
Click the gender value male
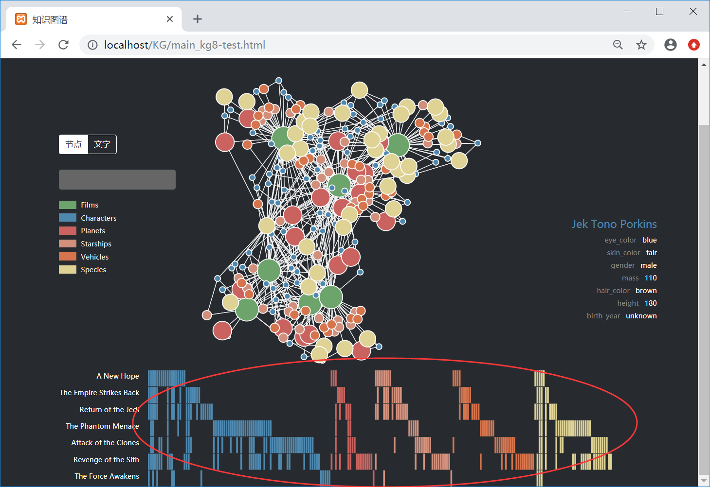(649, 265)
